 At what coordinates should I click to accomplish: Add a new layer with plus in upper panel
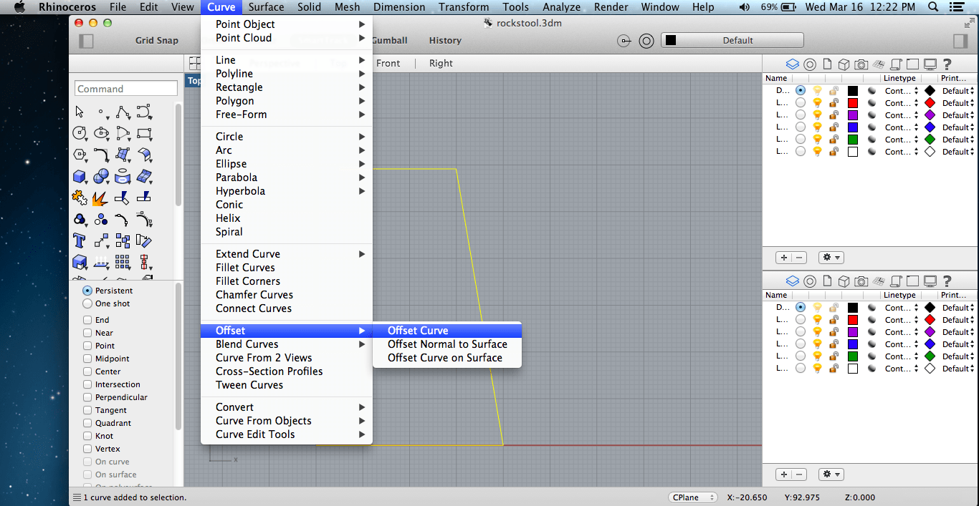[x=784, y=258]
